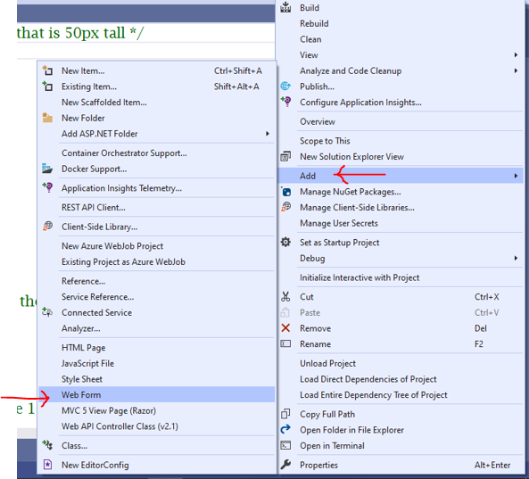The image size is (529, 479).
Task: Select Manage User Secrets
Action: pyautogui.click(x=401, y=223)
